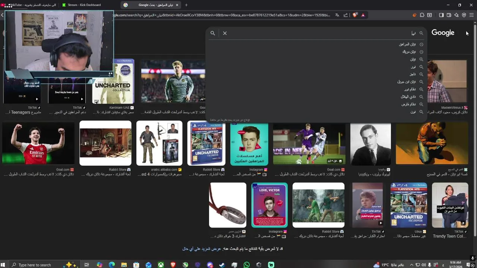Click the back navigation arrow in browser

2,15
